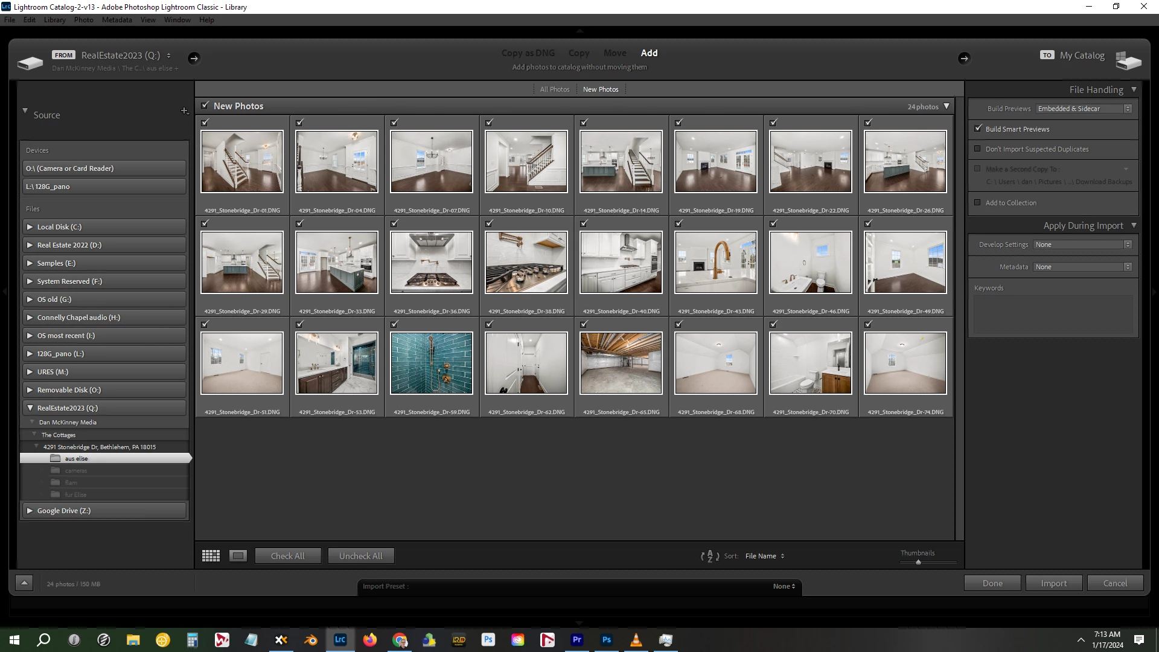Click the Import button
The height and width of the screenshot is (652, 1159).
[1053, 583]
